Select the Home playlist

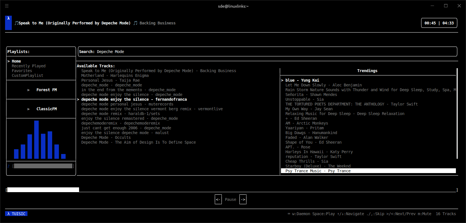pyautogui.click(x=16, y=61)
